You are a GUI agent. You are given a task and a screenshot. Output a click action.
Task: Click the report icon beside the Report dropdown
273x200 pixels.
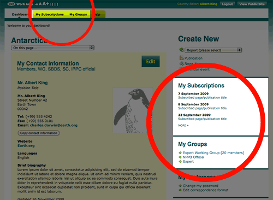tap(181, 50)
